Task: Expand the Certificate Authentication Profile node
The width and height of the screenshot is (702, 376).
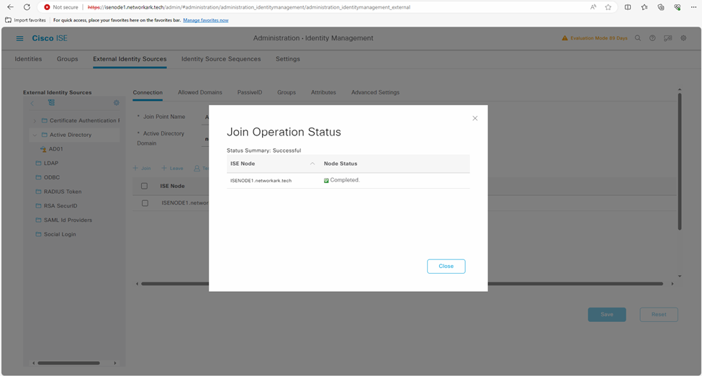Action: click(x=34, y=121)
